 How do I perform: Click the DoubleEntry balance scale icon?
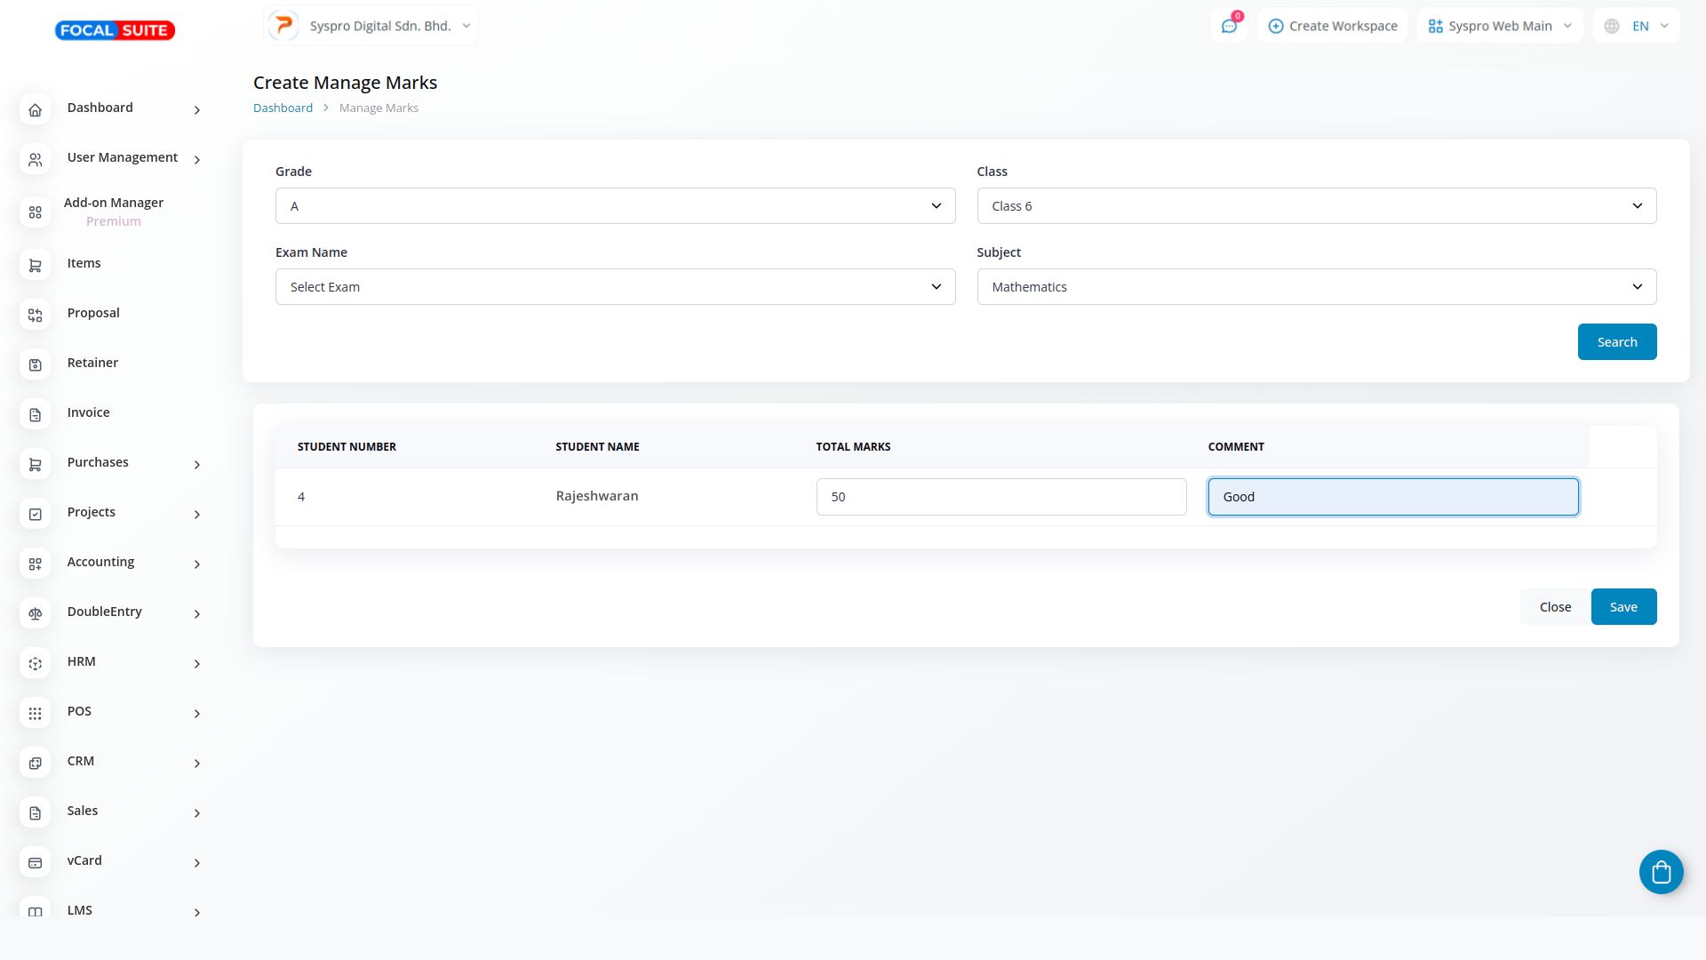click(x=36, y=614)
